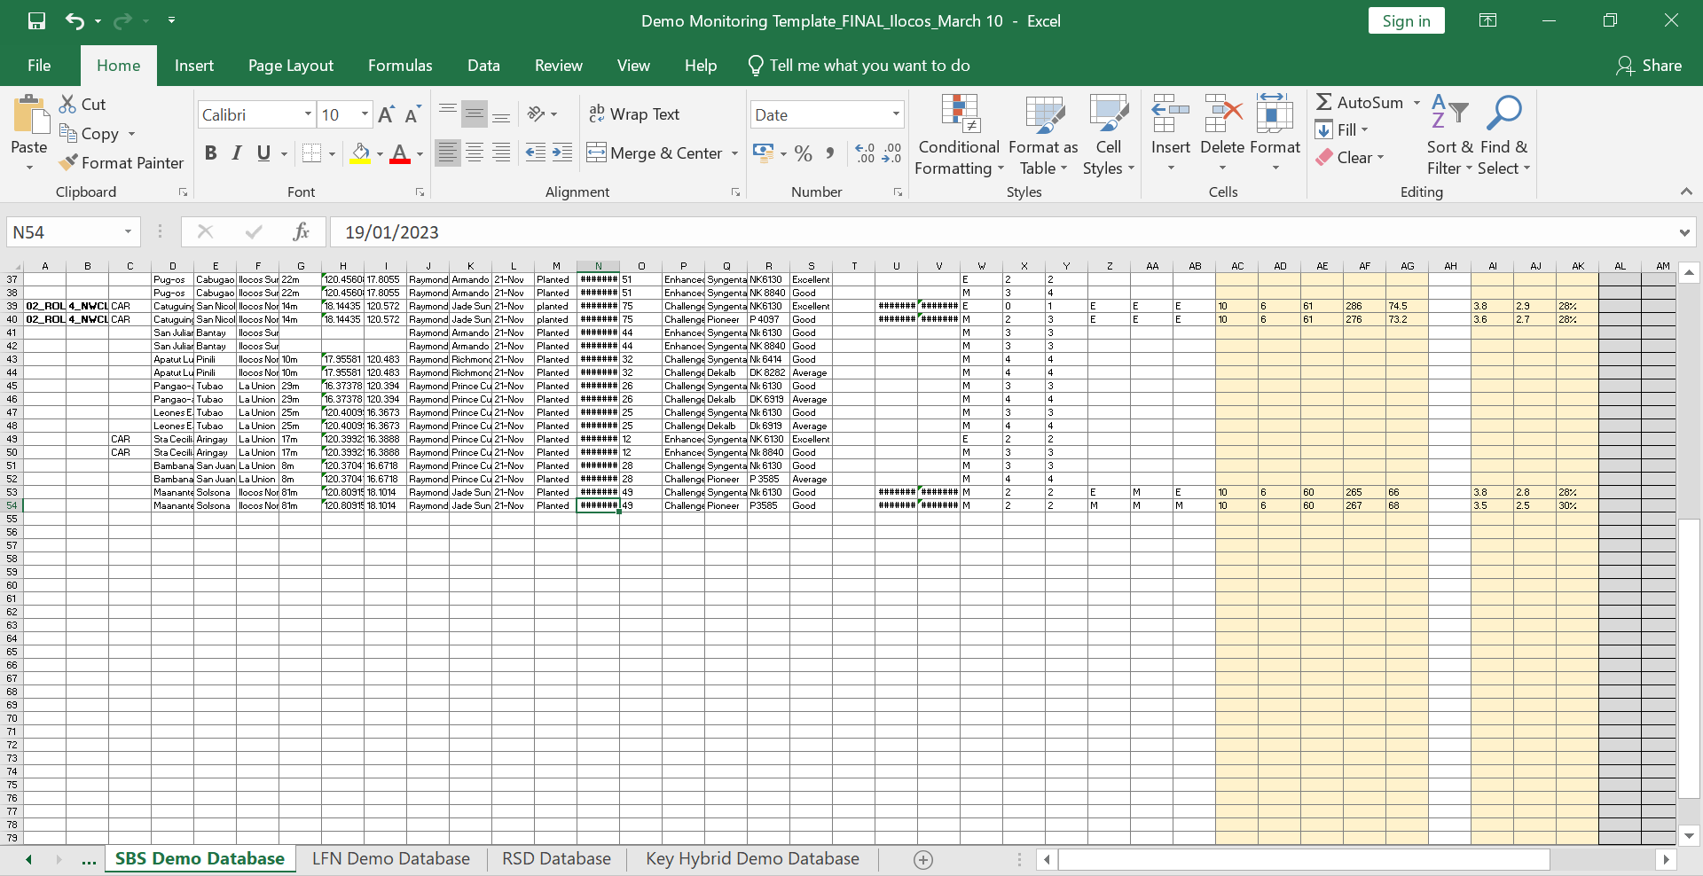Open Cell Styles gallery
Viewport: 1703px width, 876px height.
(1108, 135)
